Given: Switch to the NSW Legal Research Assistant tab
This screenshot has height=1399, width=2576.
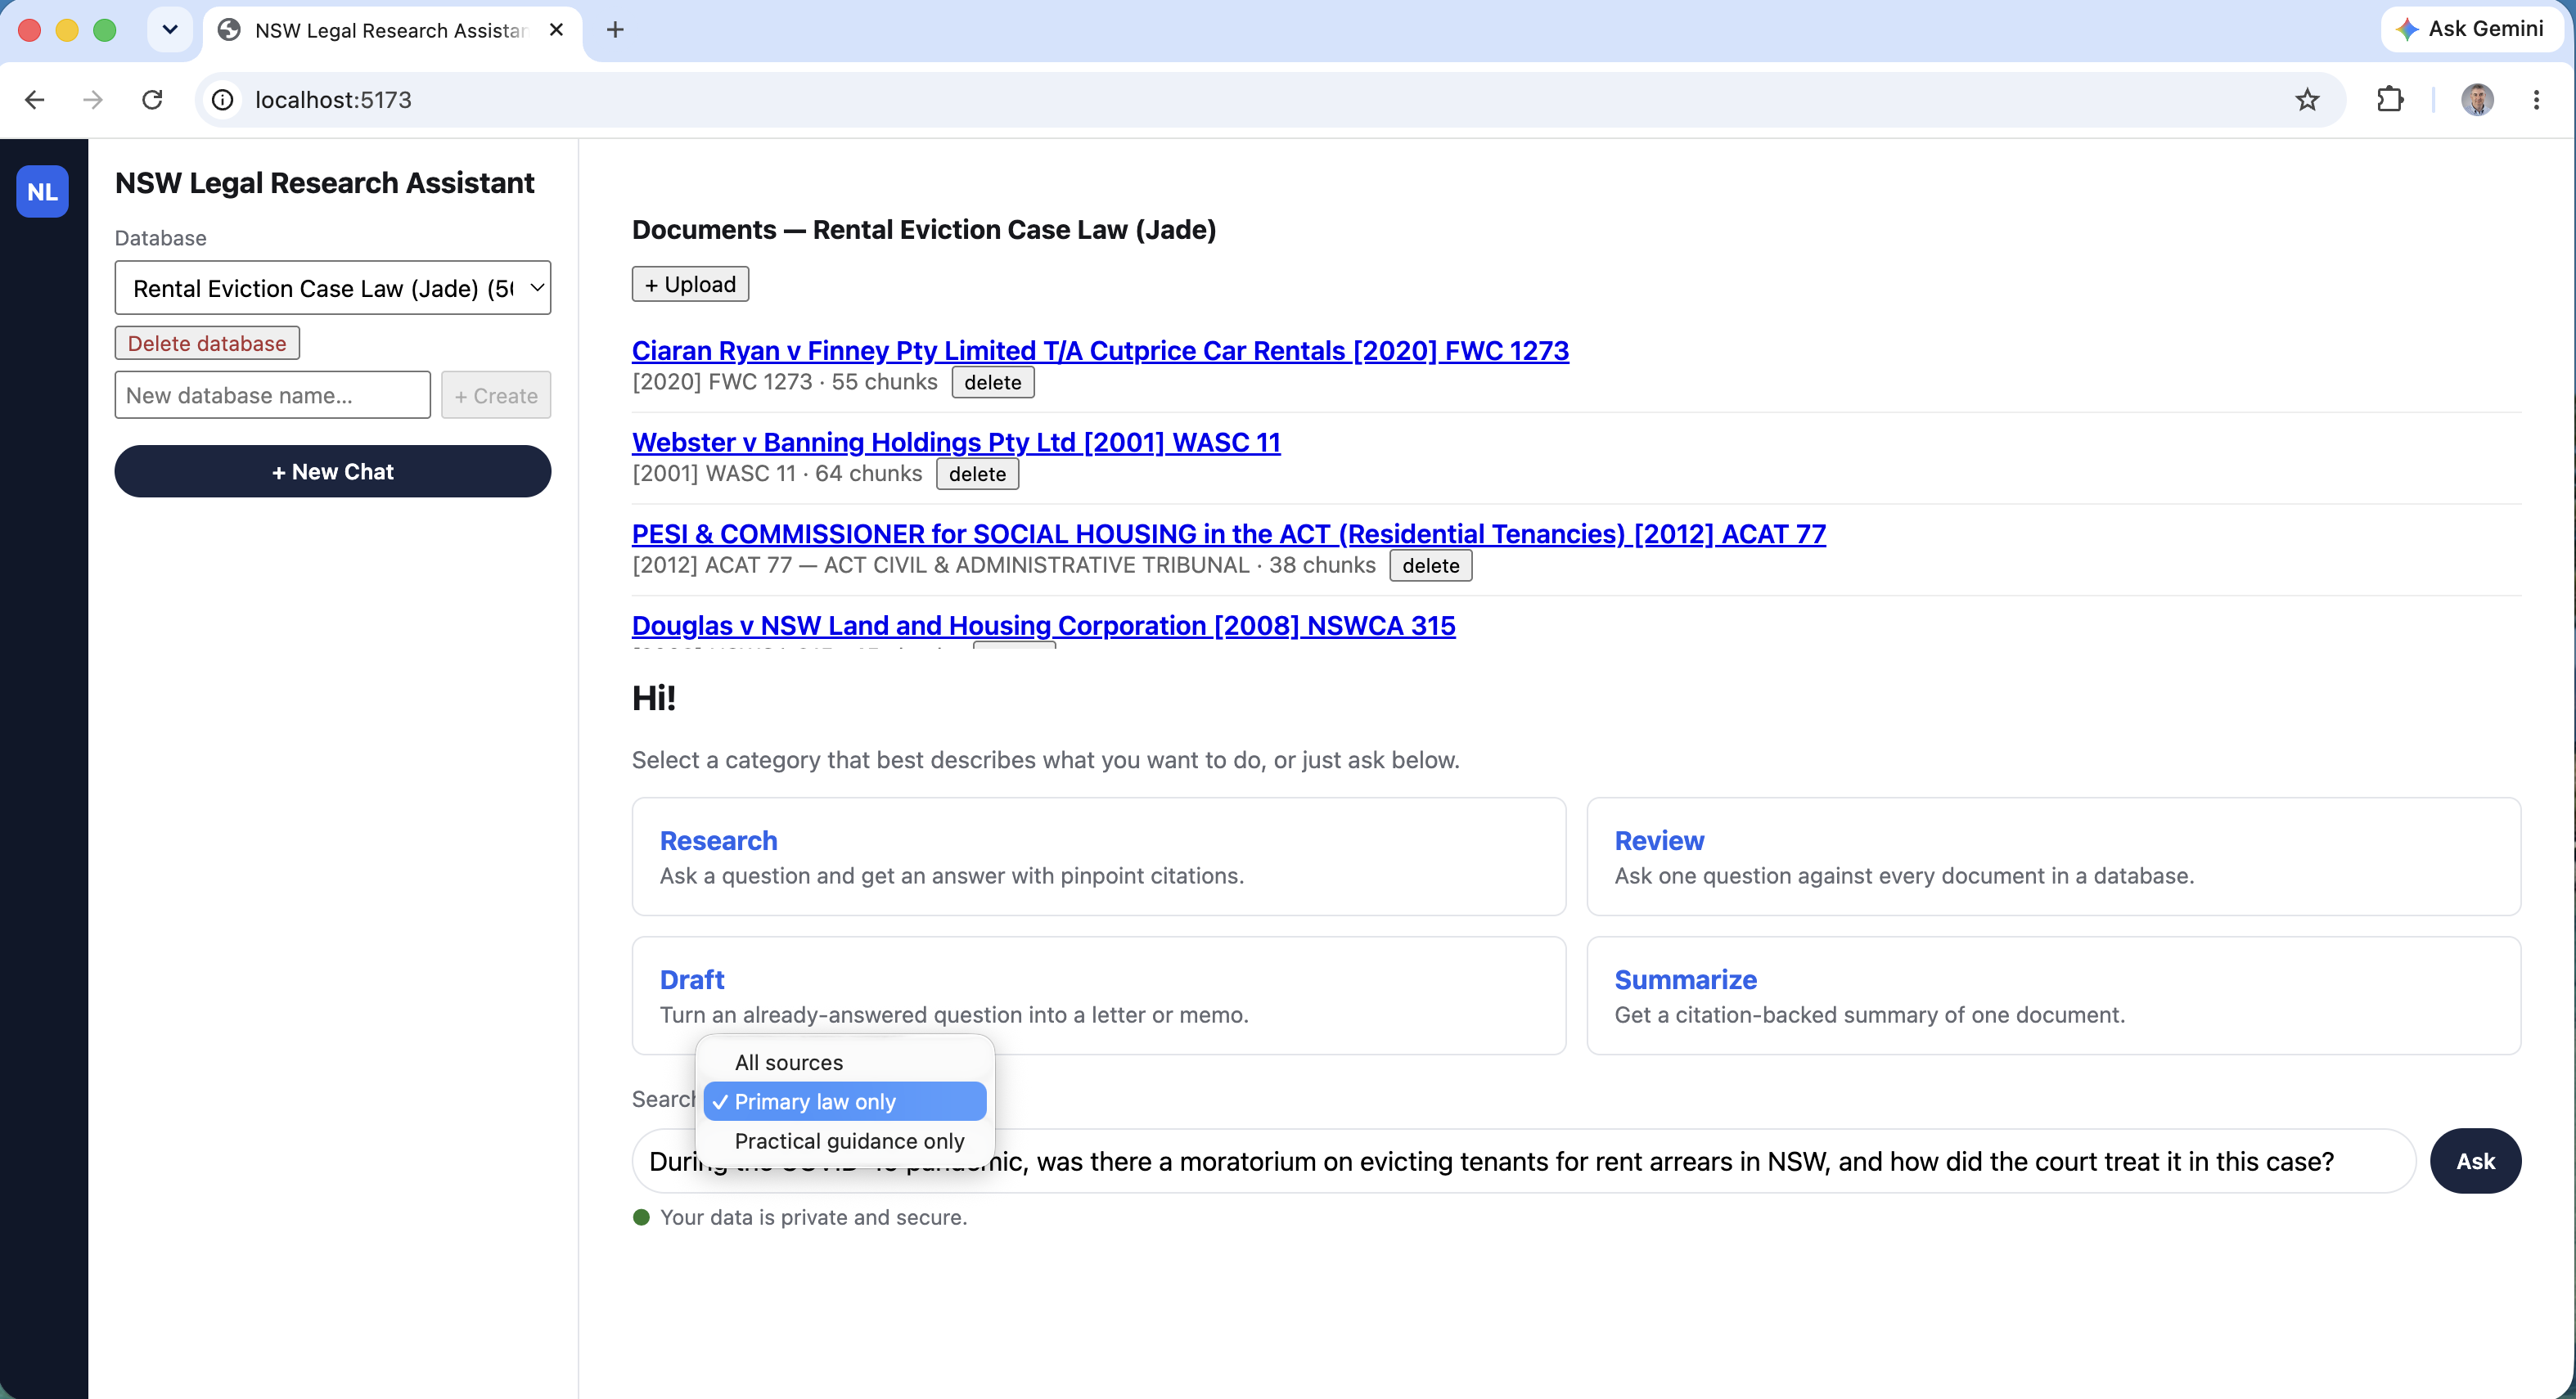Looking at the screenshot, I should 391,30.
